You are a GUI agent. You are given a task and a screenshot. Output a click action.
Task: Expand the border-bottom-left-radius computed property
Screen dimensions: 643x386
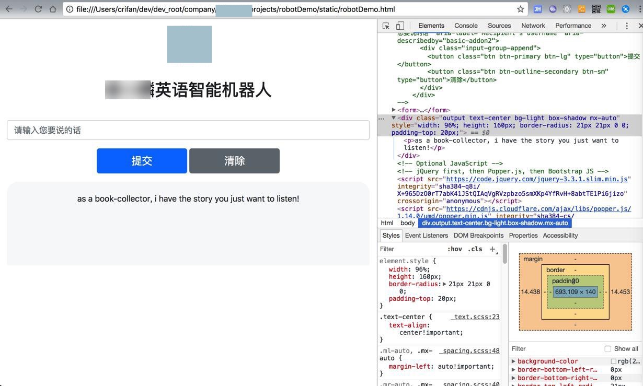(513, 369)
